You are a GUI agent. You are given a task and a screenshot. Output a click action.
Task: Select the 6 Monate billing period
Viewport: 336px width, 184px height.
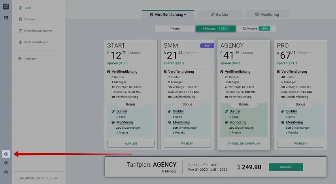point(215,28)
